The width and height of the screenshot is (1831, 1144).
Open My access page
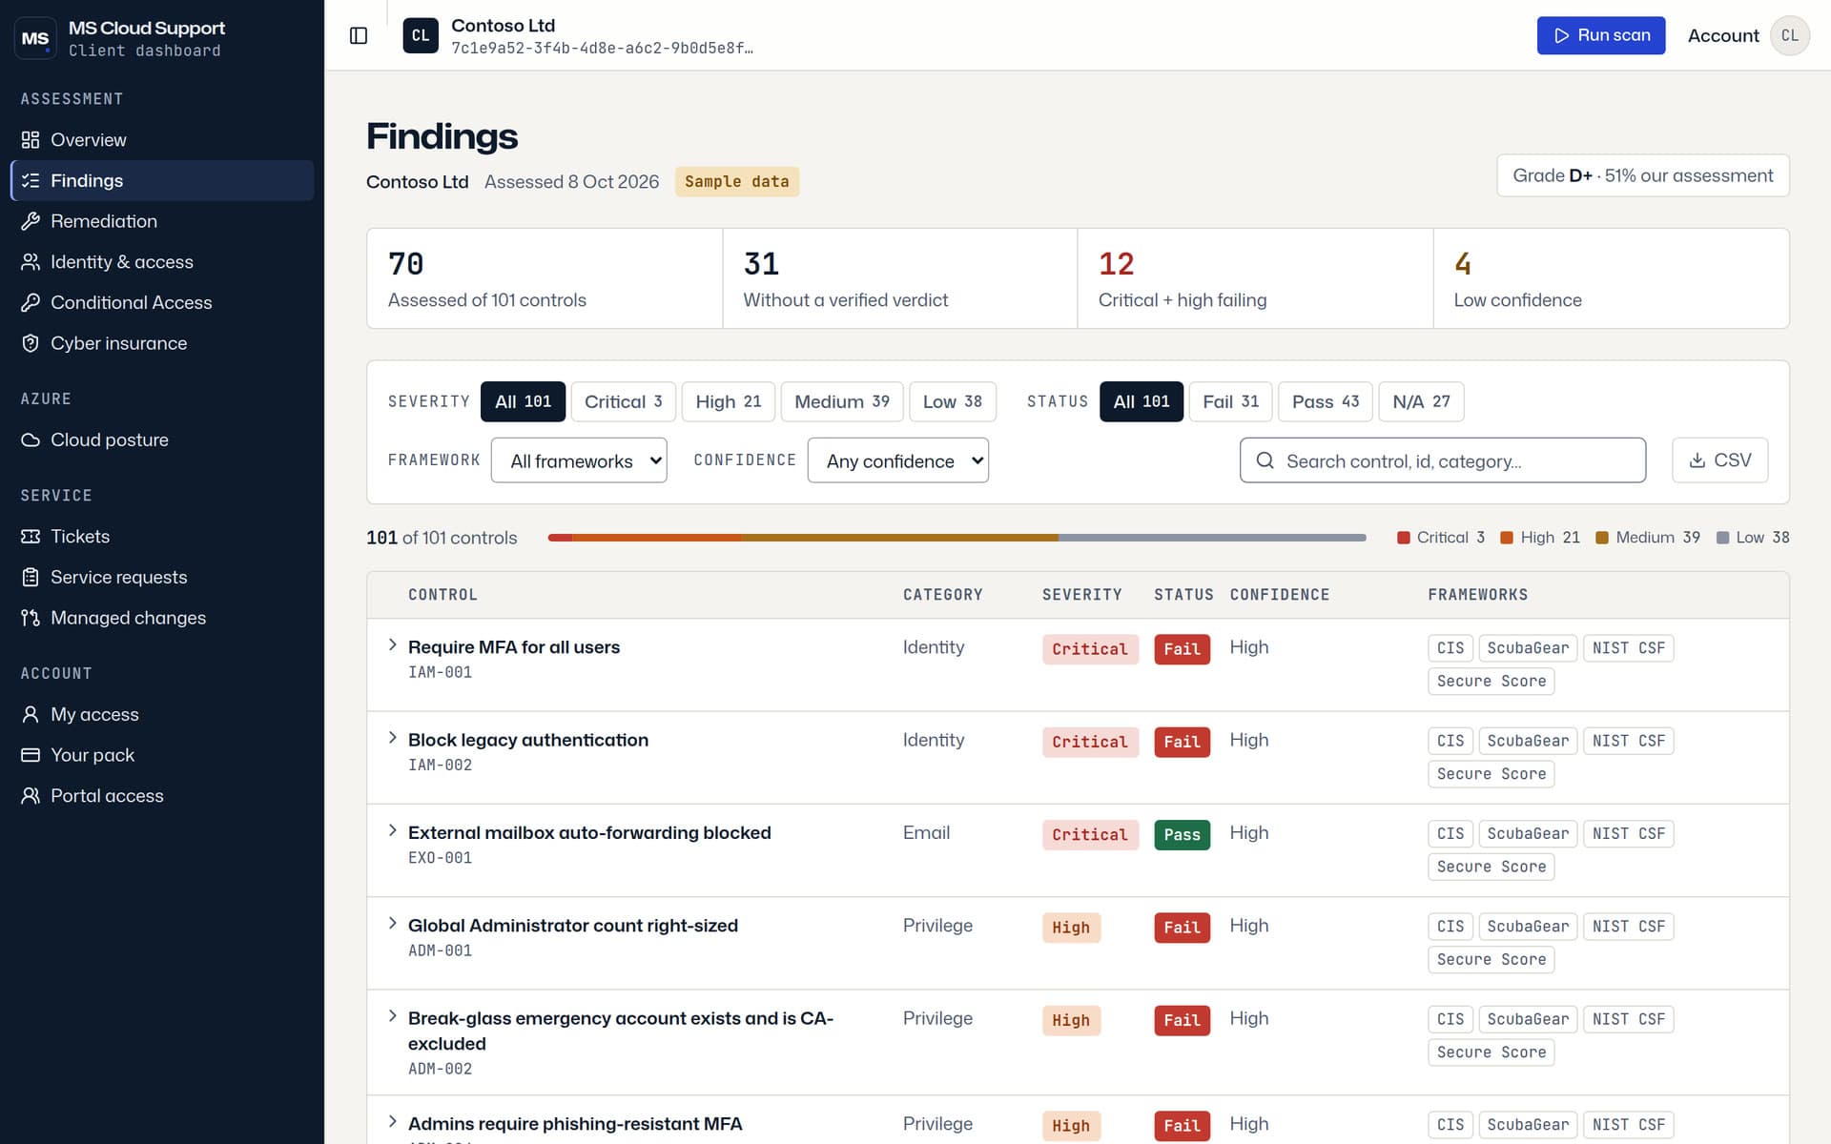click(162, 714)
